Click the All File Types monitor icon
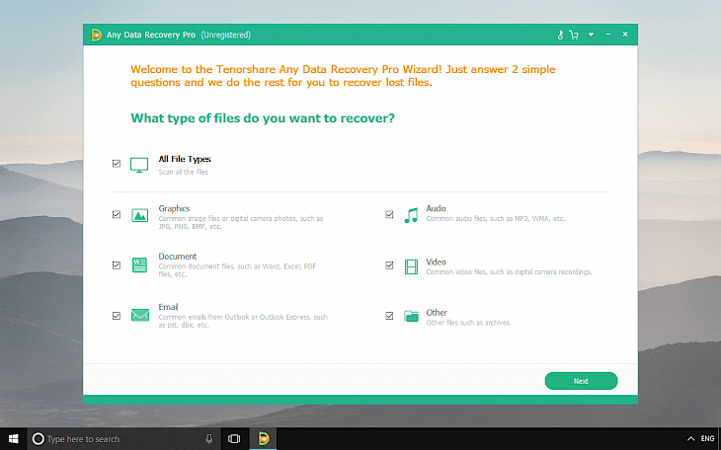The width and height of the screenshot is (721, 450). click(x=139, y=165)
